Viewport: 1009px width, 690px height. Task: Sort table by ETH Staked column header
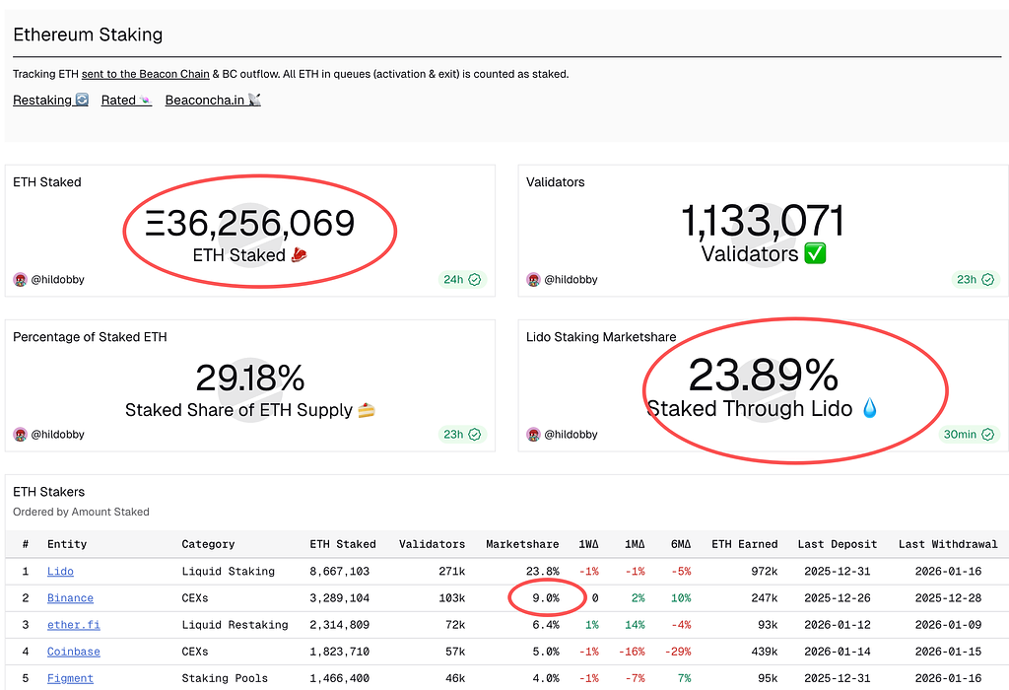coord(342,544)
